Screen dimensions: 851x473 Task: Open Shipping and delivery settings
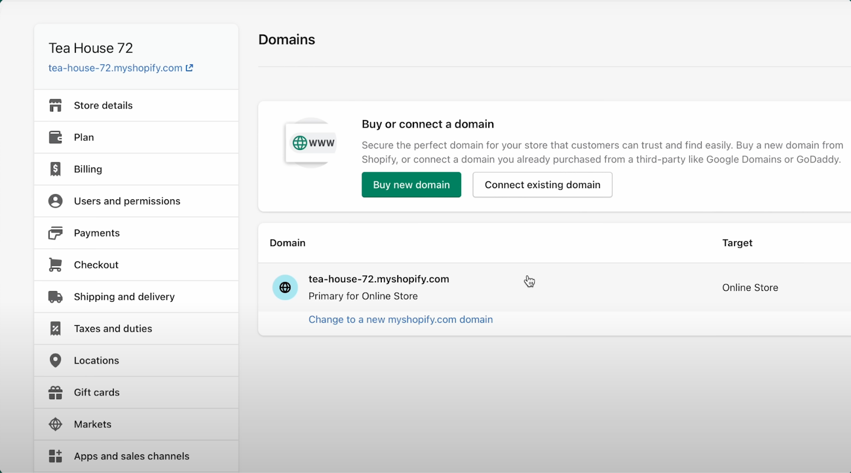tap(136, 297)
